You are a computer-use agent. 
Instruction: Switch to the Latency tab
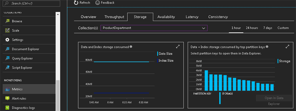tap(192, 17)
